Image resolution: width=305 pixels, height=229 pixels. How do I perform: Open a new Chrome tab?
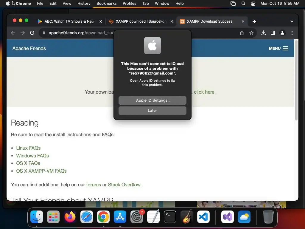click(x=254, y=21)
